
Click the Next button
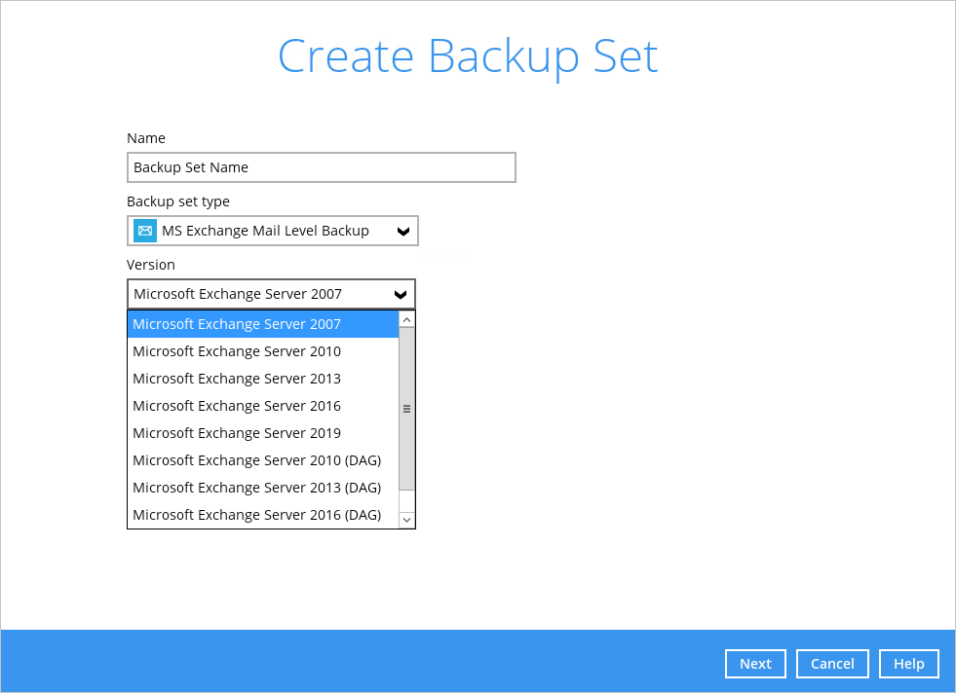point(755,664)
